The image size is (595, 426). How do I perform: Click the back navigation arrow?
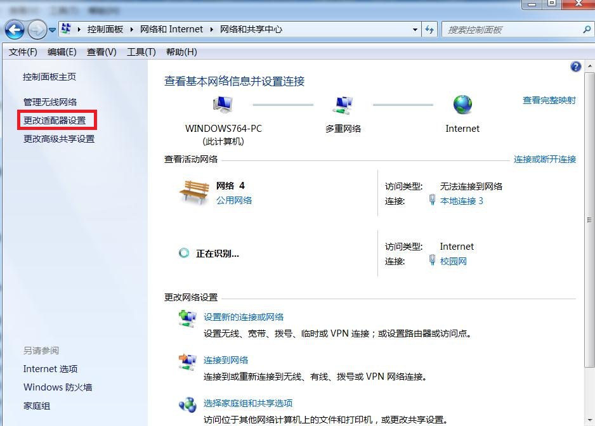14,29
